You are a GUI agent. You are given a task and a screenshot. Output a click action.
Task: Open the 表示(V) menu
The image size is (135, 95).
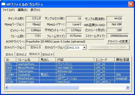point(35,10)
